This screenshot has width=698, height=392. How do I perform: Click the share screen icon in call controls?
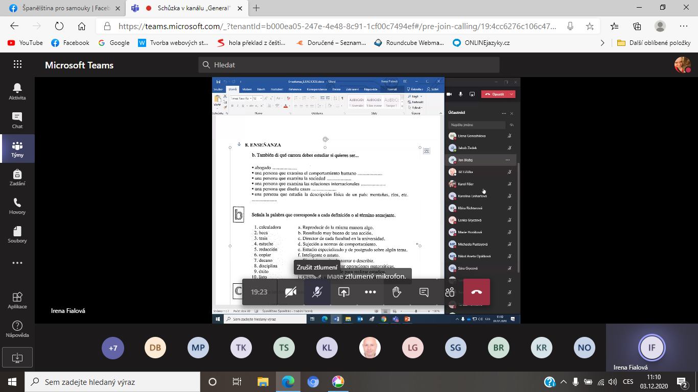(344, 292)
